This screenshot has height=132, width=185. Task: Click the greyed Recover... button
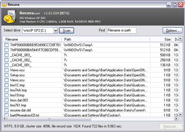click(x=171, y=127)
